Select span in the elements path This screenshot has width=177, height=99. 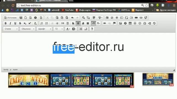pyautogui.click(x=15, y=70)
